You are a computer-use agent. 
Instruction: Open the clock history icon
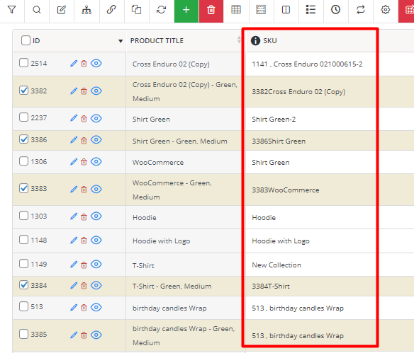[x=335, y=10]
